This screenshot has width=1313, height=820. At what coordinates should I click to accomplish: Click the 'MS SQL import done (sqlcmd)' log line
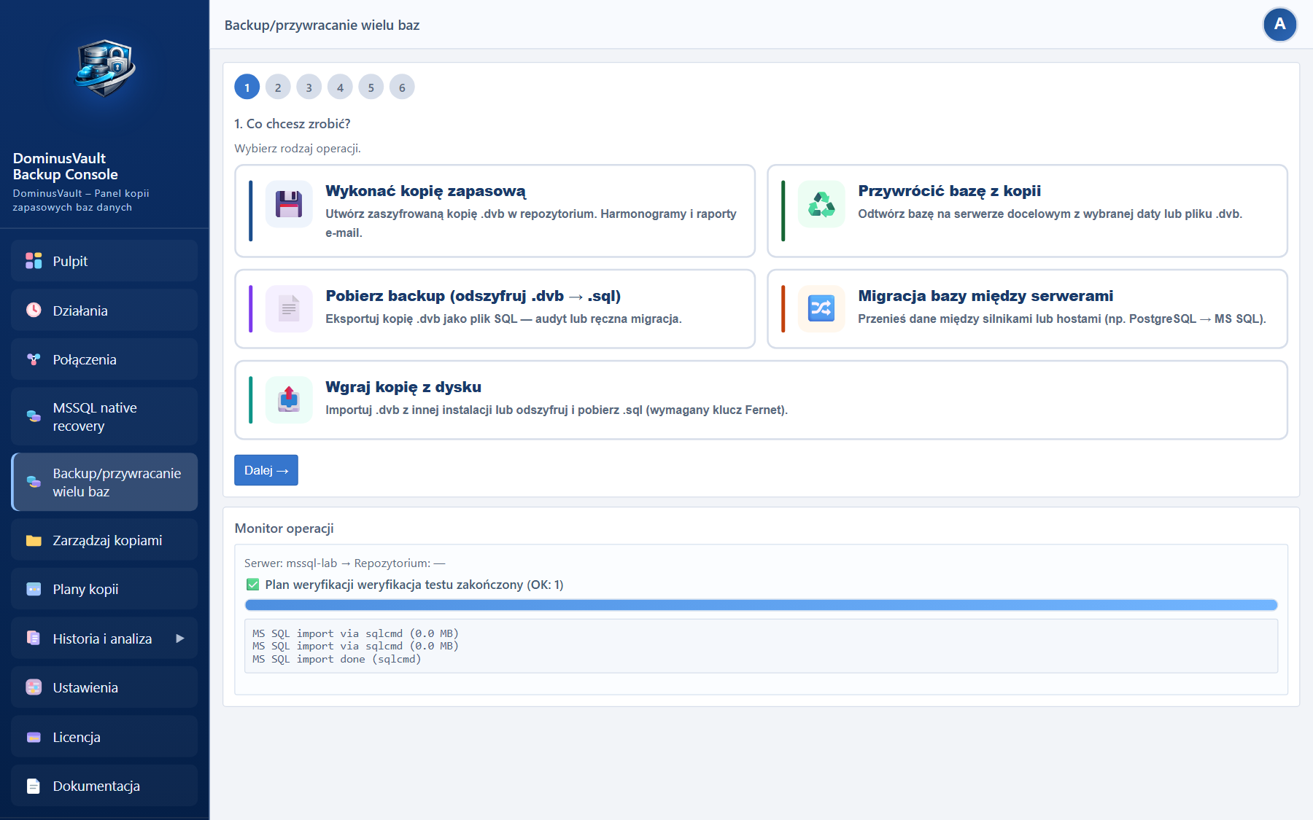[337, 659]
